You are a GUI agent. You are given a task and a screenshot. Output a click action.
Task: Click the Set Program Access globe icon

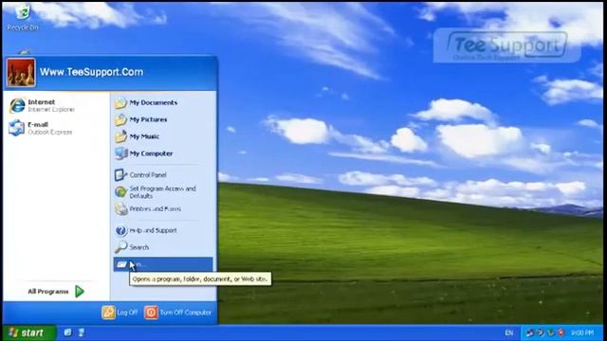tap(120, 191)
